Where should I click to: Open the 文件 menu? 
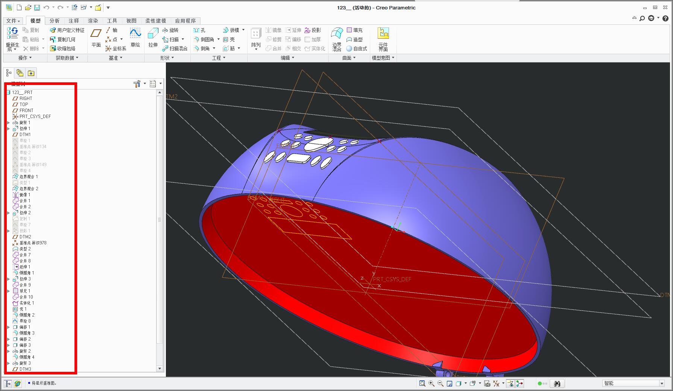tap(14, 21)
